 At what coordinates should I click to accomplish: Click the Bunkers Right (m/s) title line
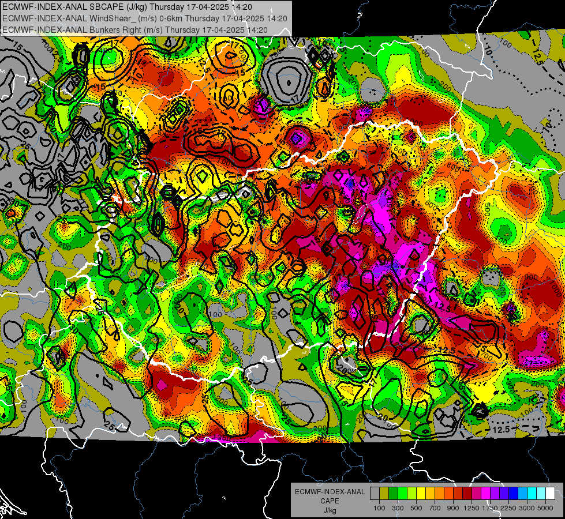point(135,30)
